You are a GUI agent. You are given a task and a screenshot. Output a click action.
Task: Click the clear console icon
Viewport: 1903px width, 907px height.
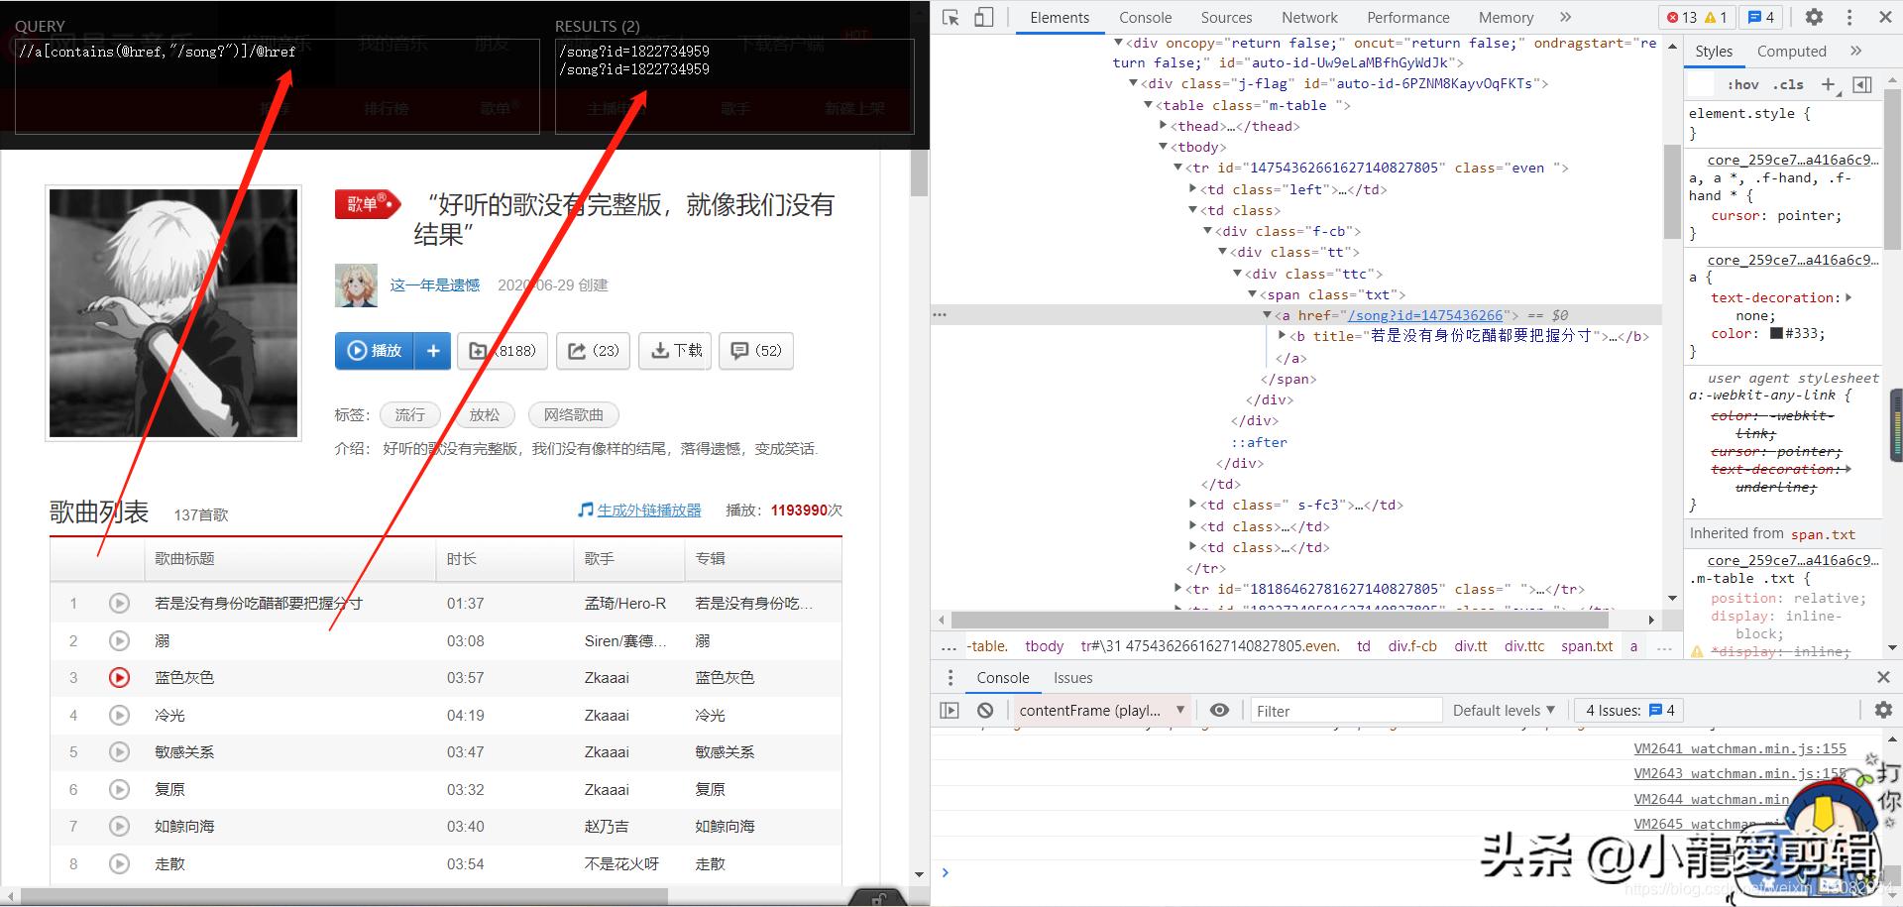984,710
